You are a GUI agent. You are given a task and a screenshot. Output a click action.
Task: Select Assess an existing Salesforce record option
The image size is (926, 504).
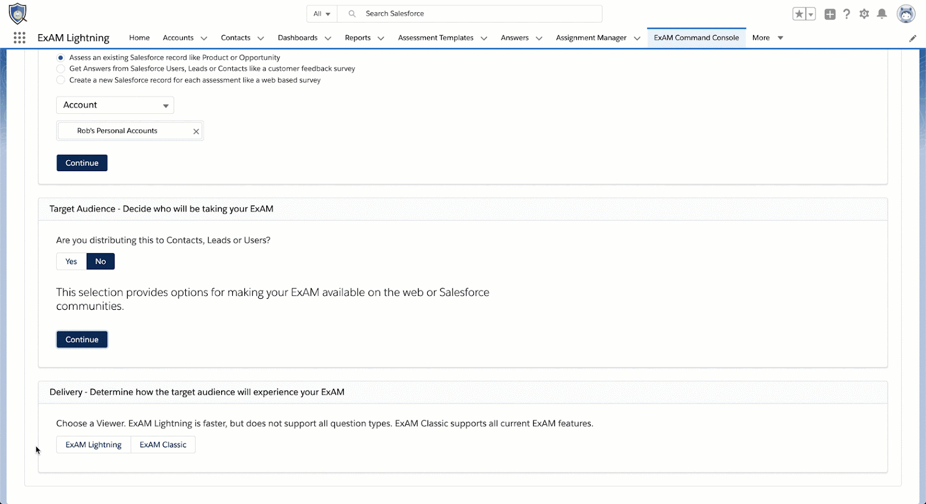[61, 58]
